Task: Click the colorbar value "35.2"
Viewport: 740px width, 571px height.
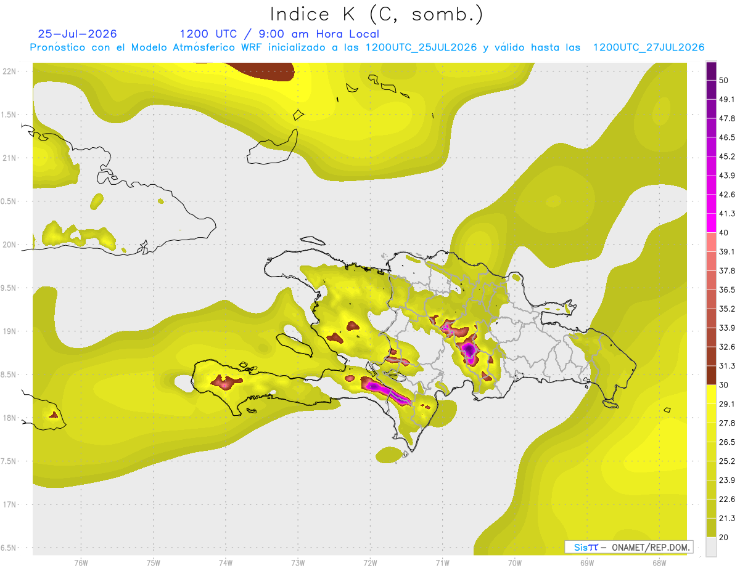Action: (x=727, y=309)
